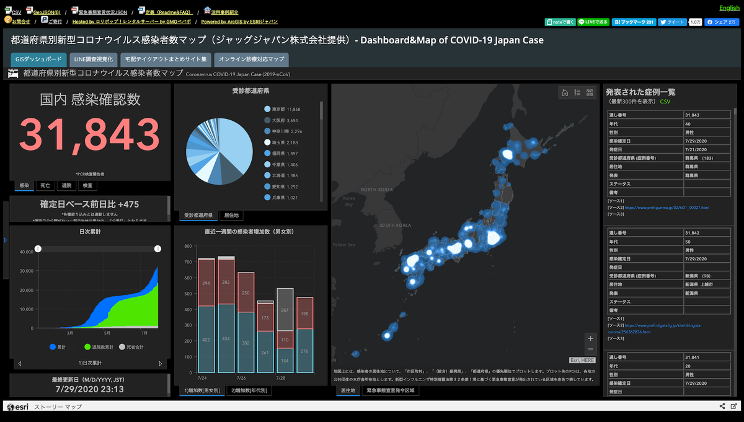Image resolution: width=744 pixels, height=422 pixels.
Task: Go to next chart with right arrow
Action: tap(161, 363)
